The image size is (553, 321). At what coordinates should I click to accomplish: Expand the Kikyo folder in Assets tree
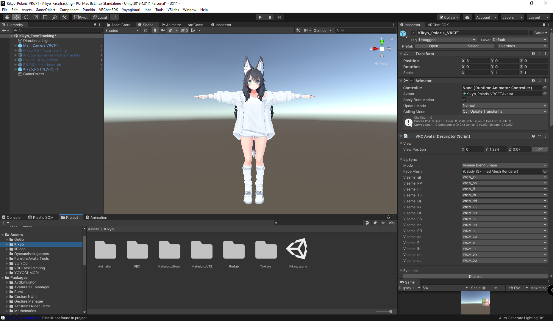(x=7, y=244)
